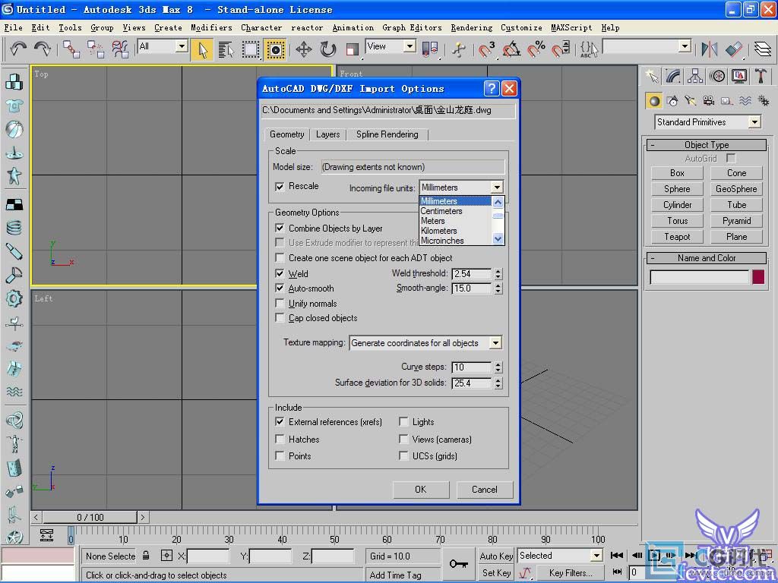Screen dimensions: 778x583
Task: Check the Lights include checkbox
Action: click(x=403, y=422)
